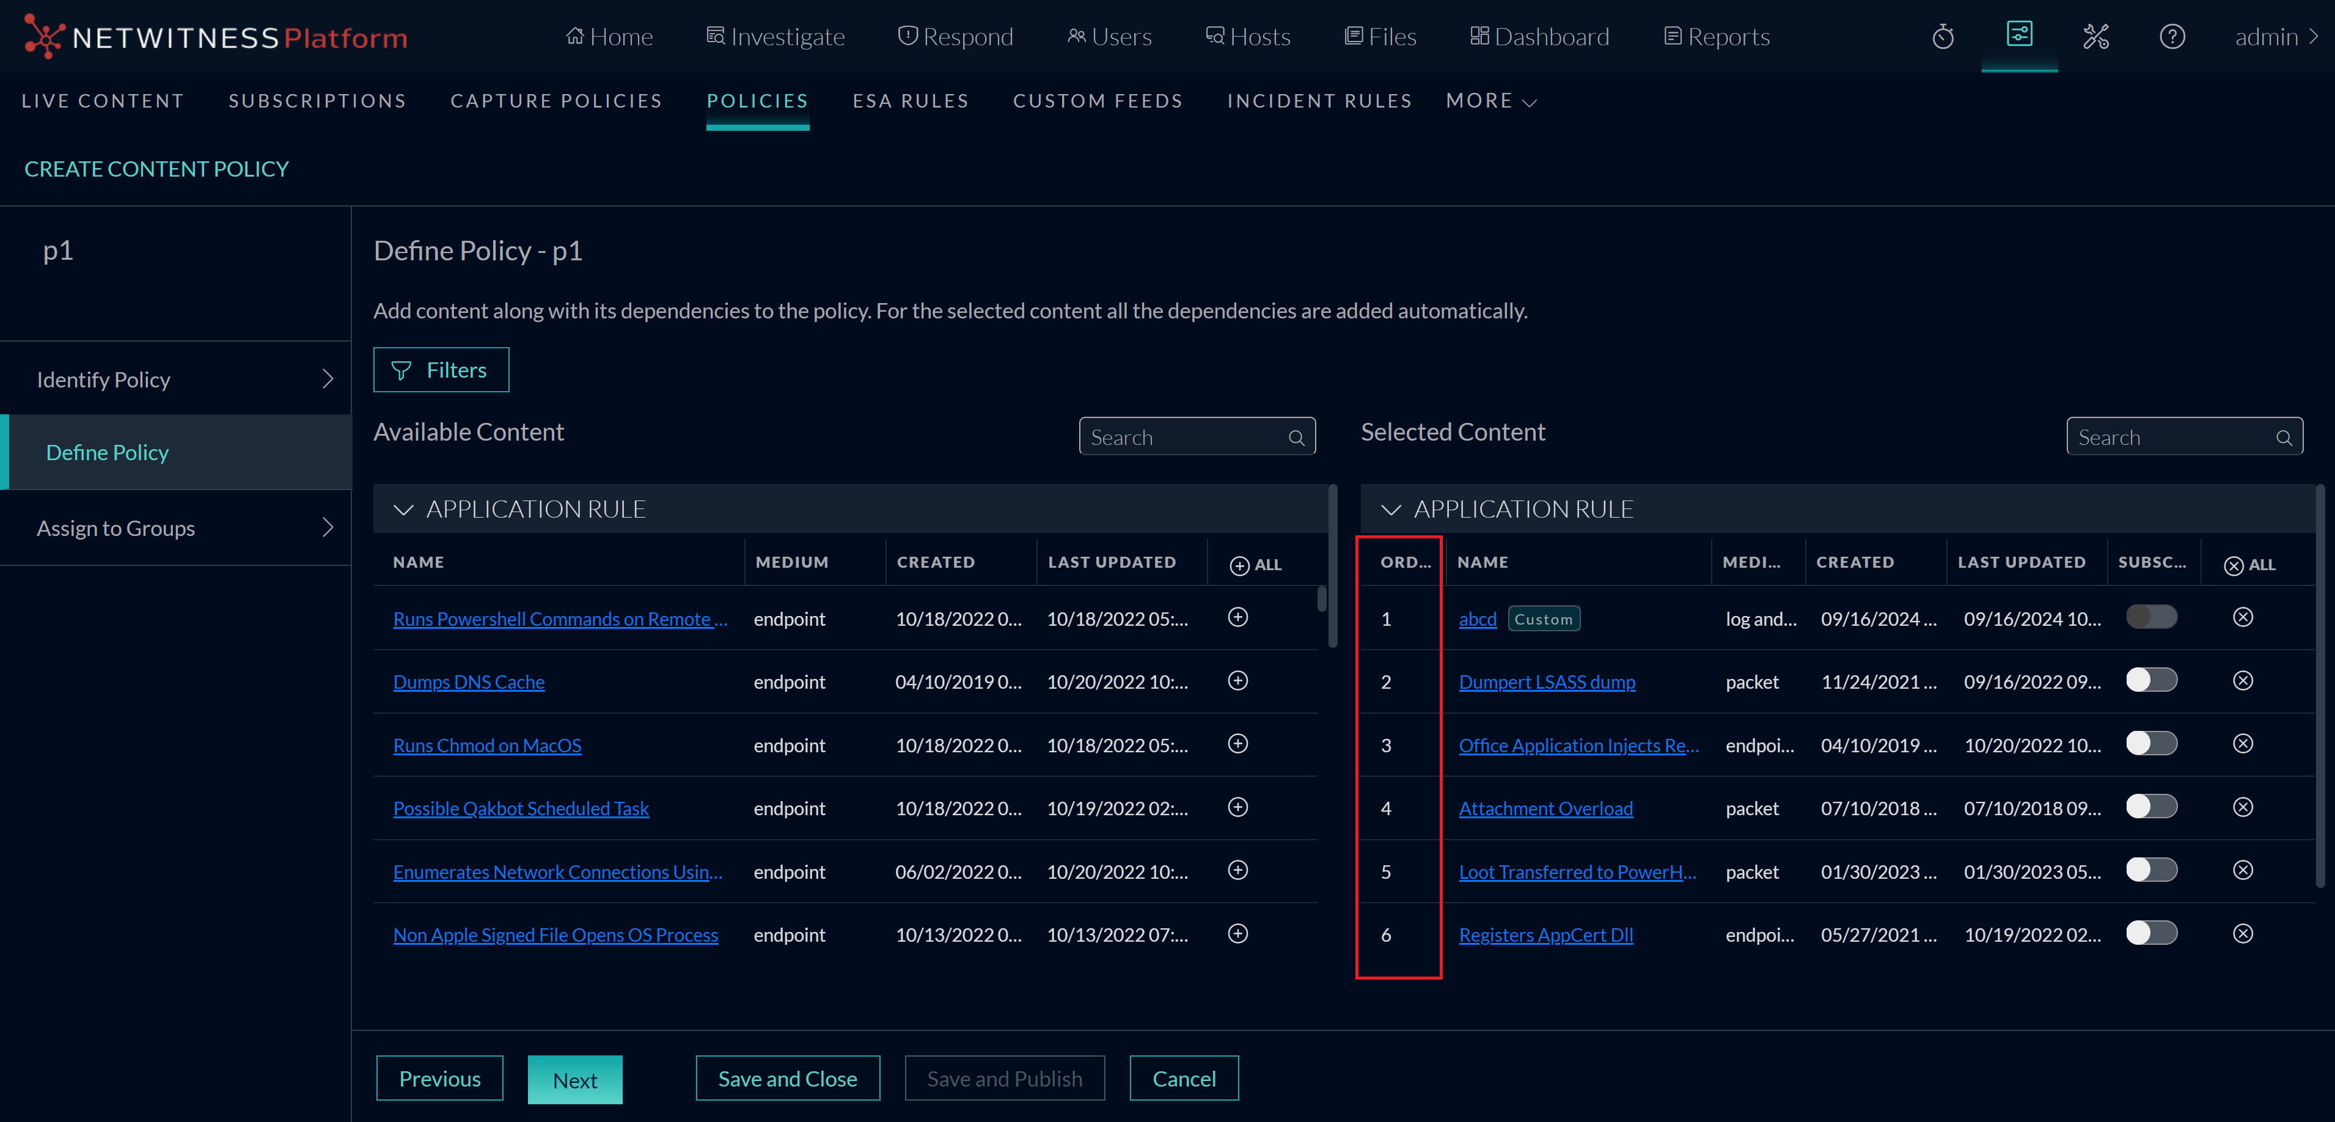Screen dimensions: 2335x1122
Task: Open the Investigate menu
Action: pyautogui.click(x=775, y=36)
